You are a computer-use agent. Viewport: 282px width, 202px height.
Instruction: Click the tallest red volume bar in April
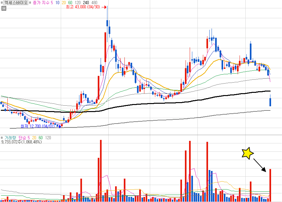click(101, 171)
